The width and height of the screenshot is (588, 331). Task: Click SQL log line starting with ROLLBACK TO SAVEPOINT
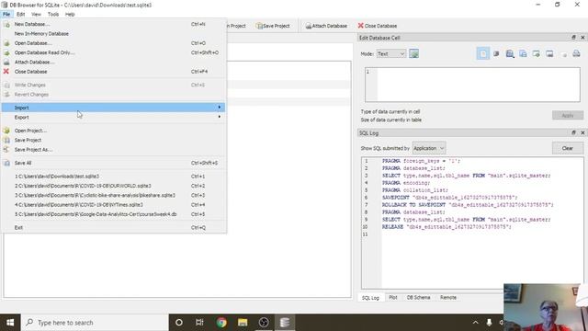click(468, 205)
